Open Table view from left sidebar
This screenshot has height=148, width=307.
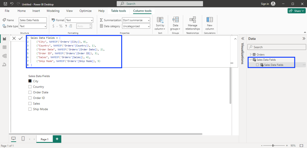(x=4, y=47)
